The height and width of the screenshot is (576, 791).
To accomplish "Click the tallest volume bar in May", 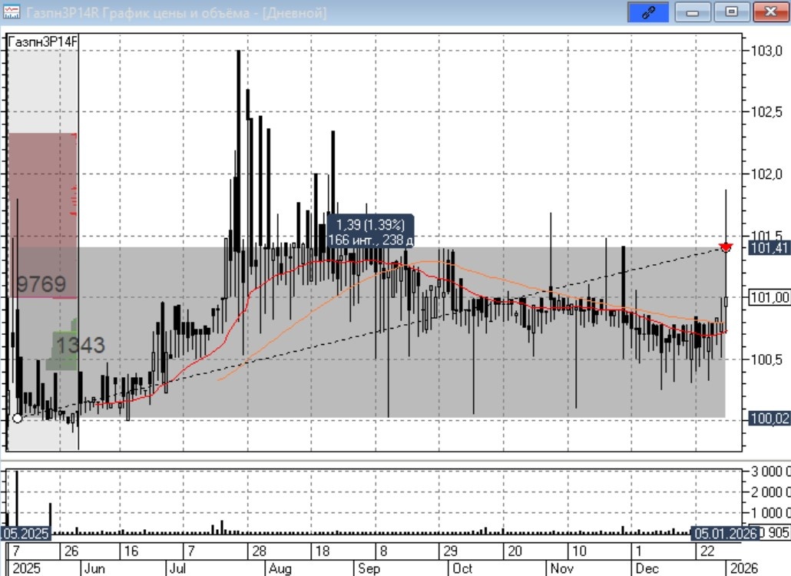I will click(17, 499).
